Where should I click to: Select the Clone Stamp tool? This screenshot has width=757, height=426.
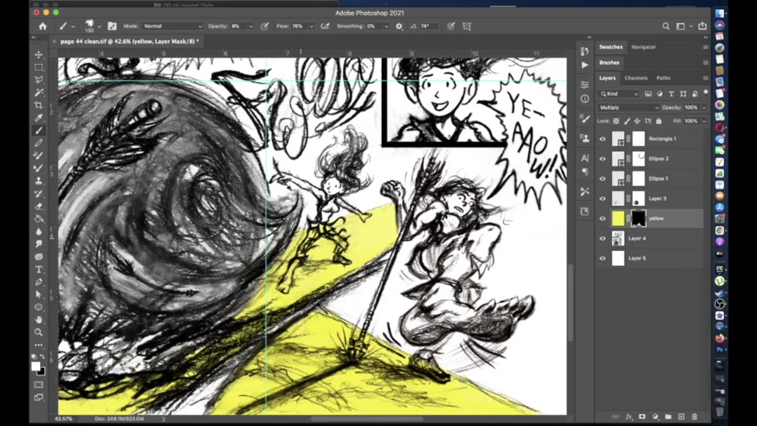coord(39,180)
